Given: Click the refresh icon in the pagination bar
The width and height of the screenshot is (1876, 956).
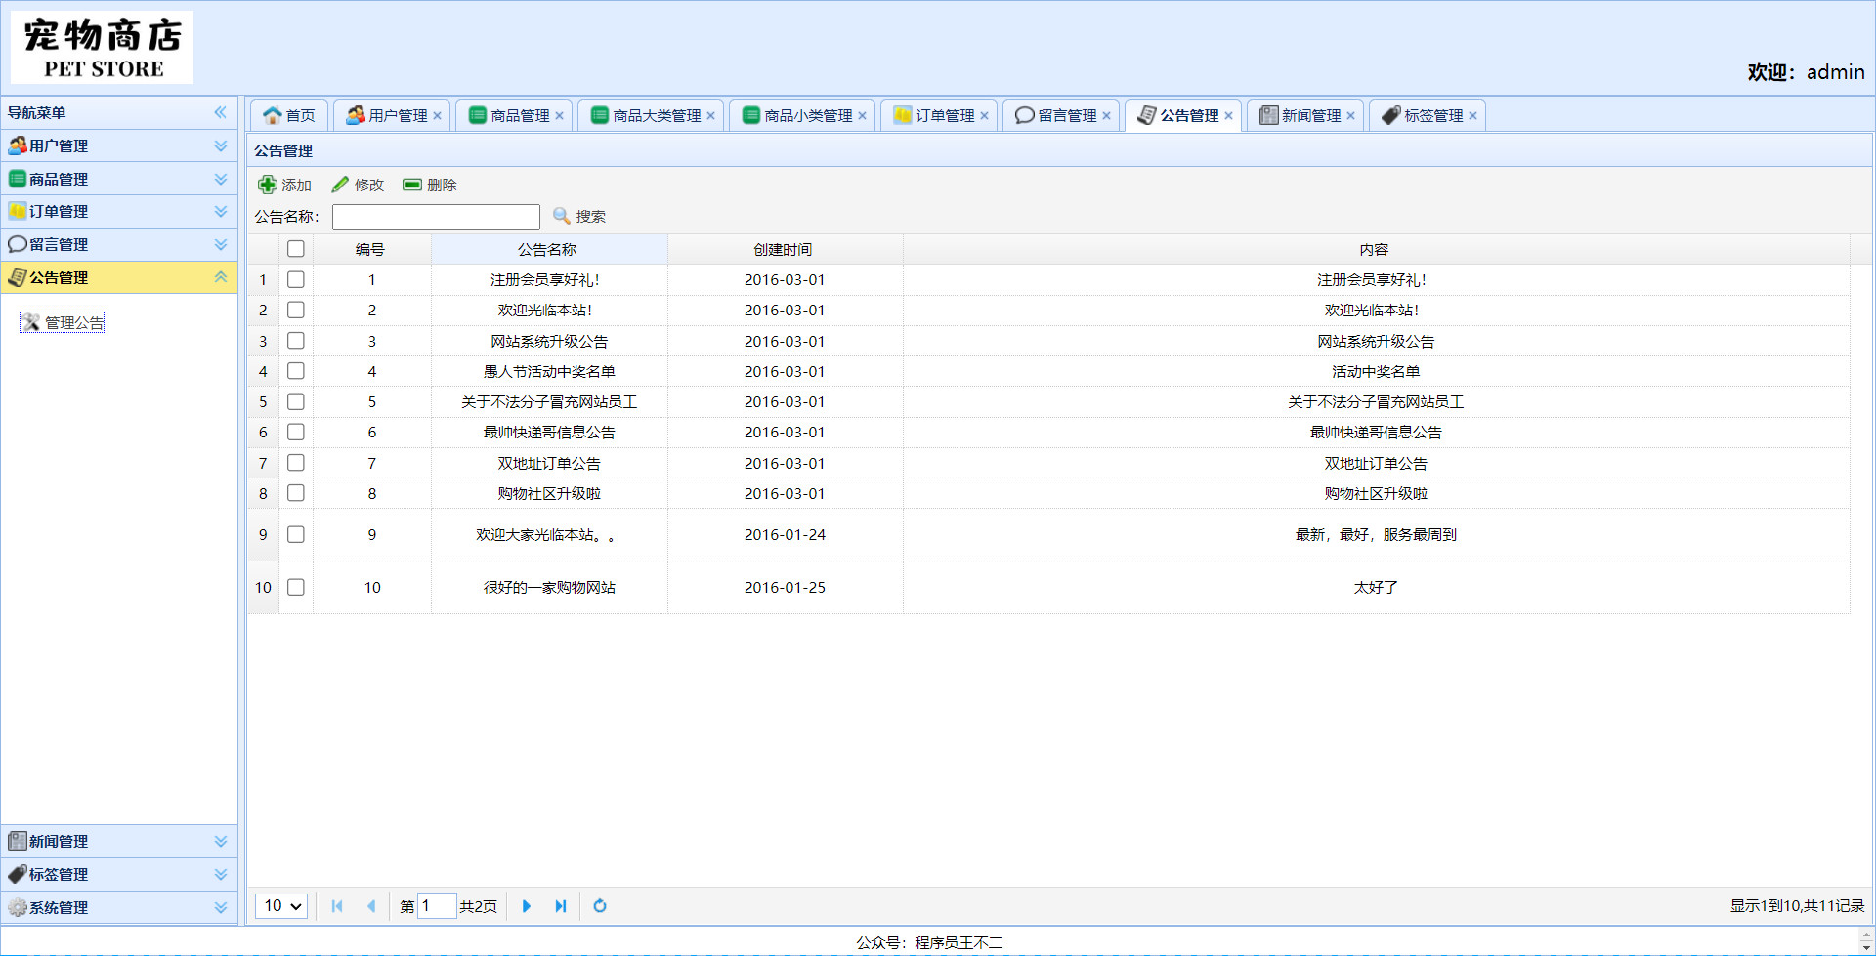Looking at the screenshot, I should [599, 906].
